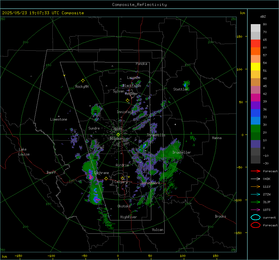Screen dimensions: 279x260
Task: Click the Lake Louise label
Action: (24, 152)
